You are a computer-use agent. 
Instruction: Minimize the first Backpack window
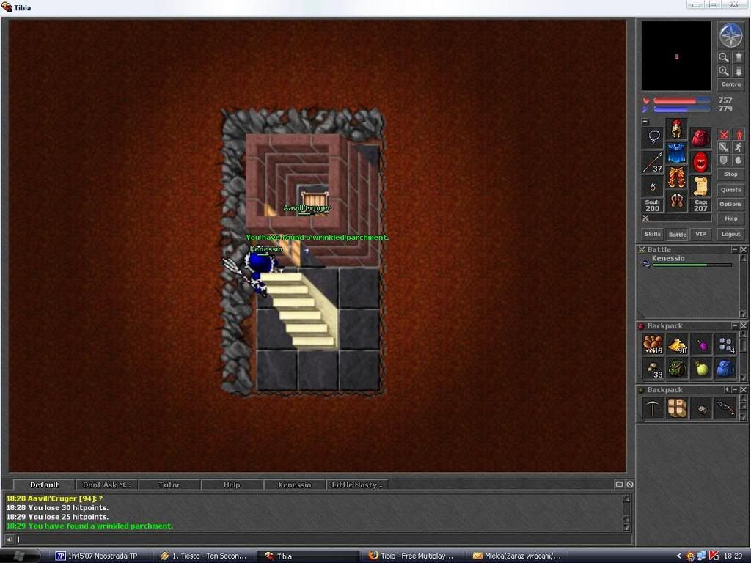(735, 325)
